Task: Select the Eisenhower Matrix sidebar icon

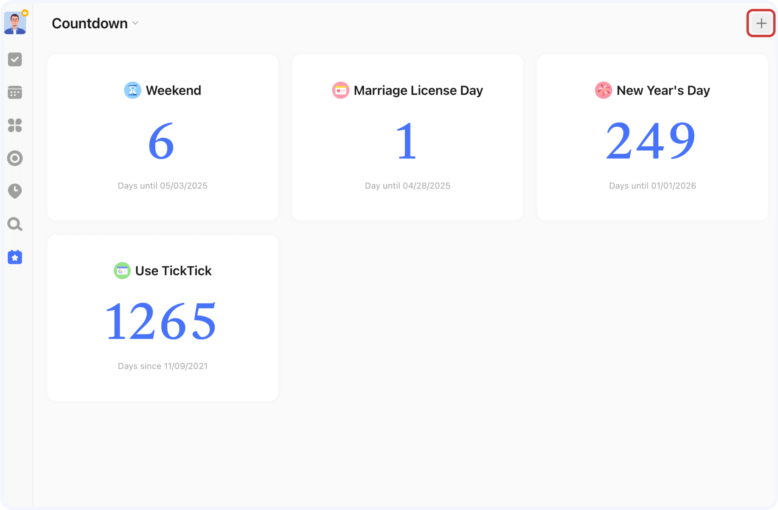Action: coord(15,126)
